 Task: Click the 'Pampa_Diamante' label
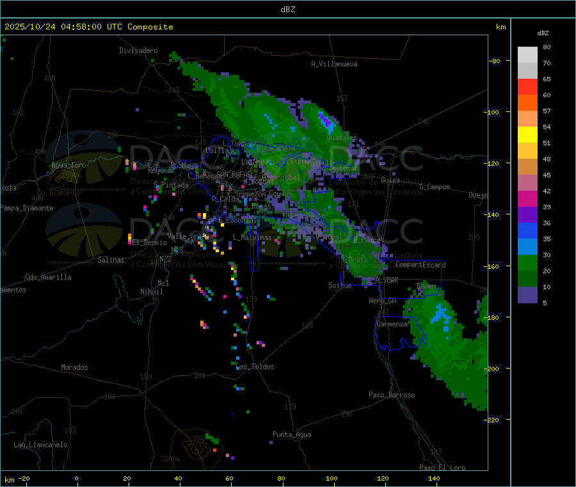click(x=27, y=208)
